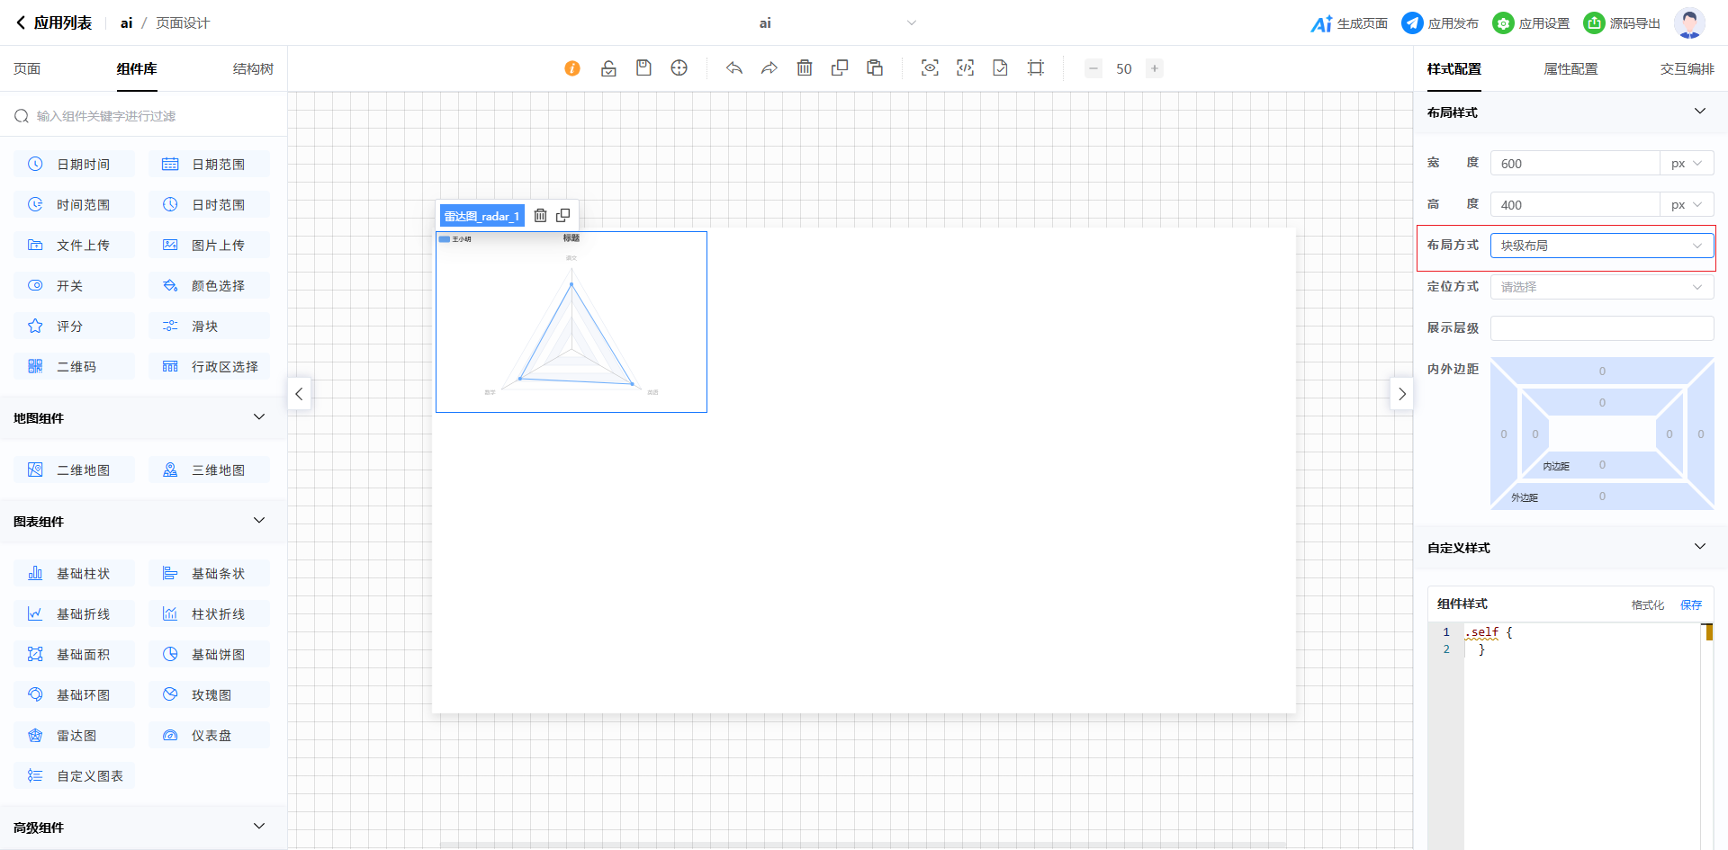Switch to the 结构树 tab
This screenshot has height=850, width=1728.
point(253,69)
